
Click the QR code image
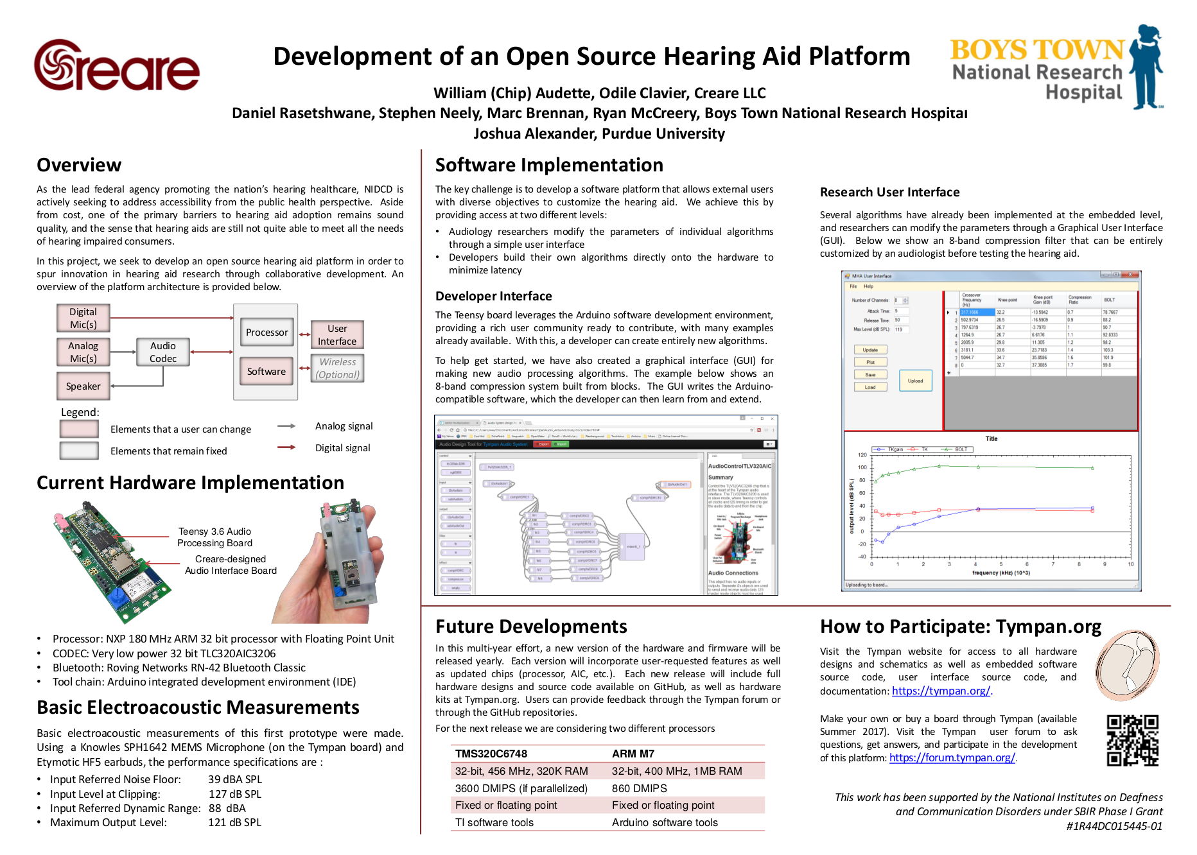pyautogui.click(x=1133, y=741)
